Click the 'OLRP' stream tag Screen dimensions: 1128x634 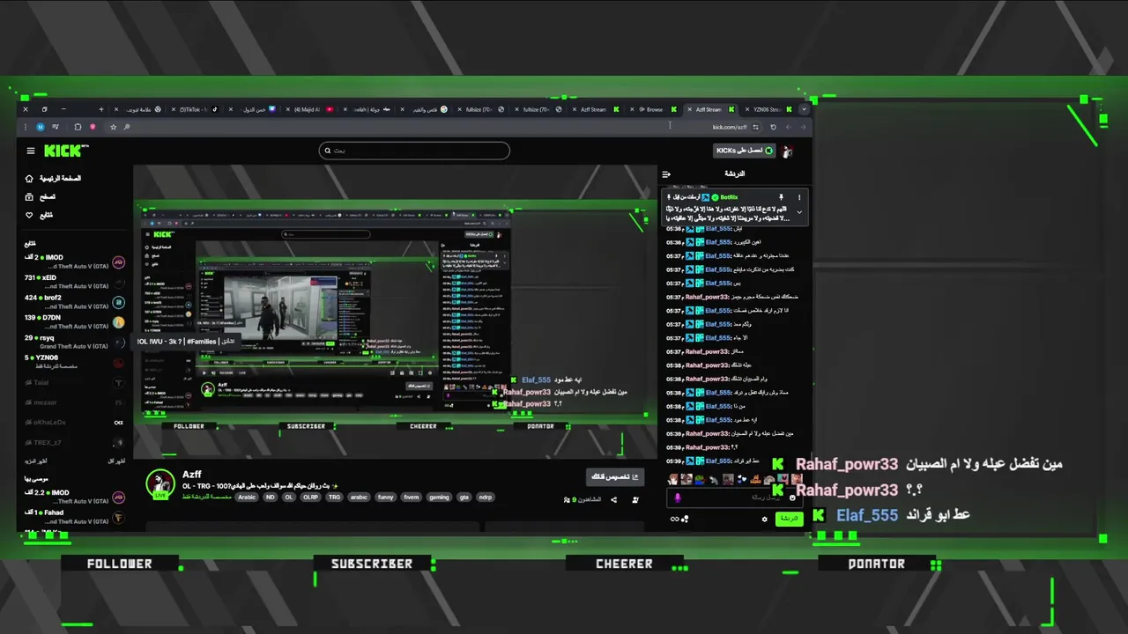coord(310,498)
